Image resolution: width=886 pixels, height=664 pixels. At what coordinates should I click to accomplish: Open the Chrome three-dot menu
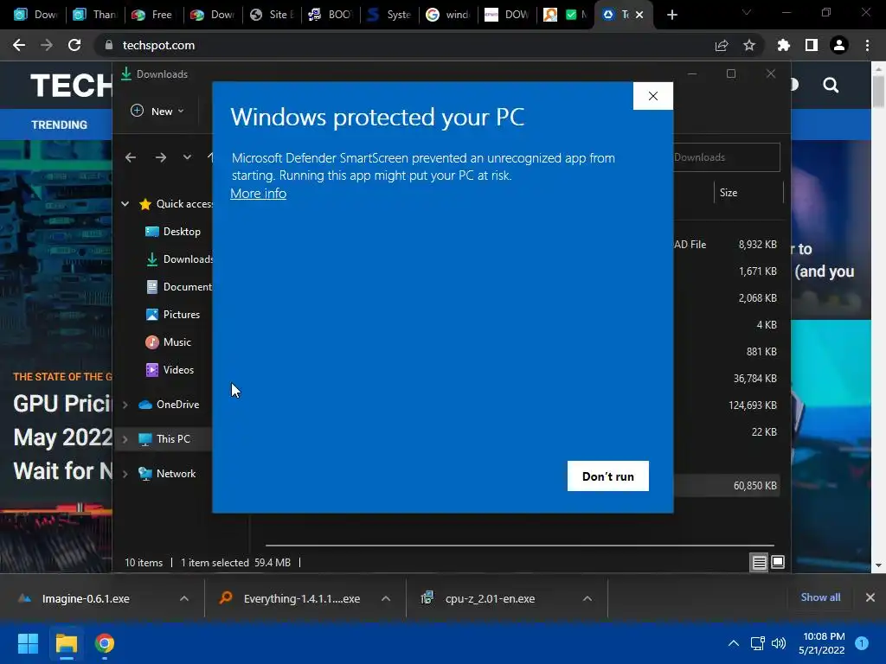[867, 45]
